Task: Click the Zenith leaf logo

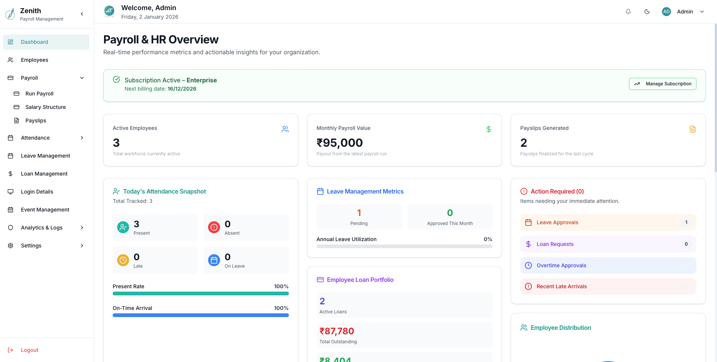Action: click(x=10, y=14)
